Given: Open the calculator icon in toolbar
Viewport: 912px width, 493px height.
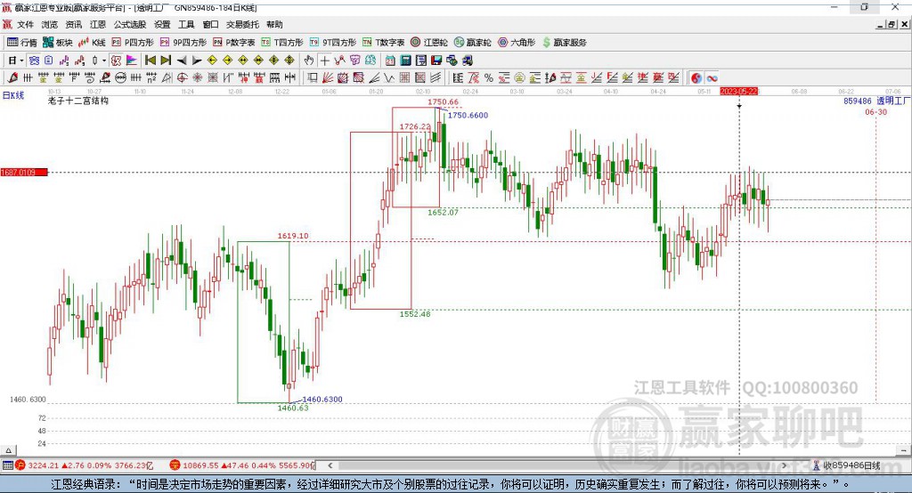Looking at the screenshot, I should click(406, 61).
